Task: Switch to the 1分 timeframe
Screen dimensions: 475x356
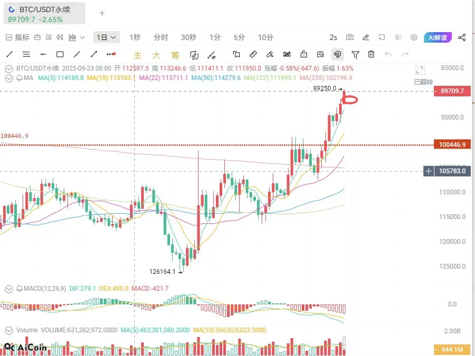Action: [215, 37]
